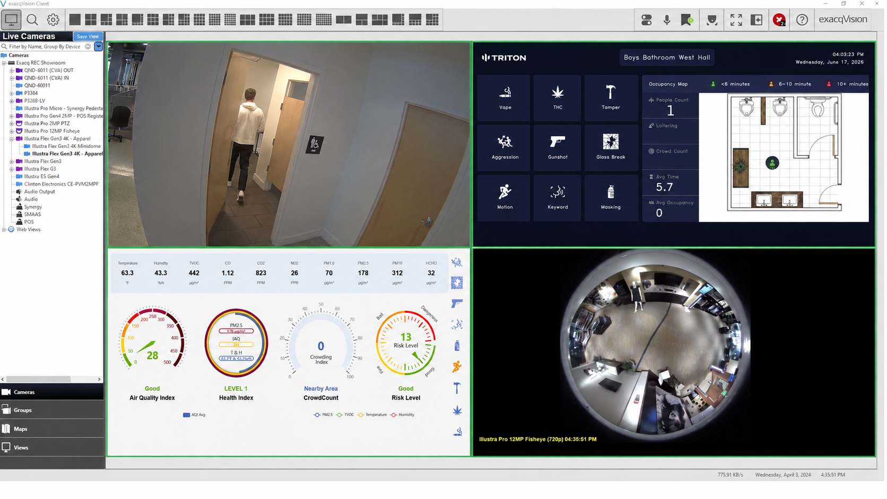Switch to the Groups navigation tab

point(52,410)
